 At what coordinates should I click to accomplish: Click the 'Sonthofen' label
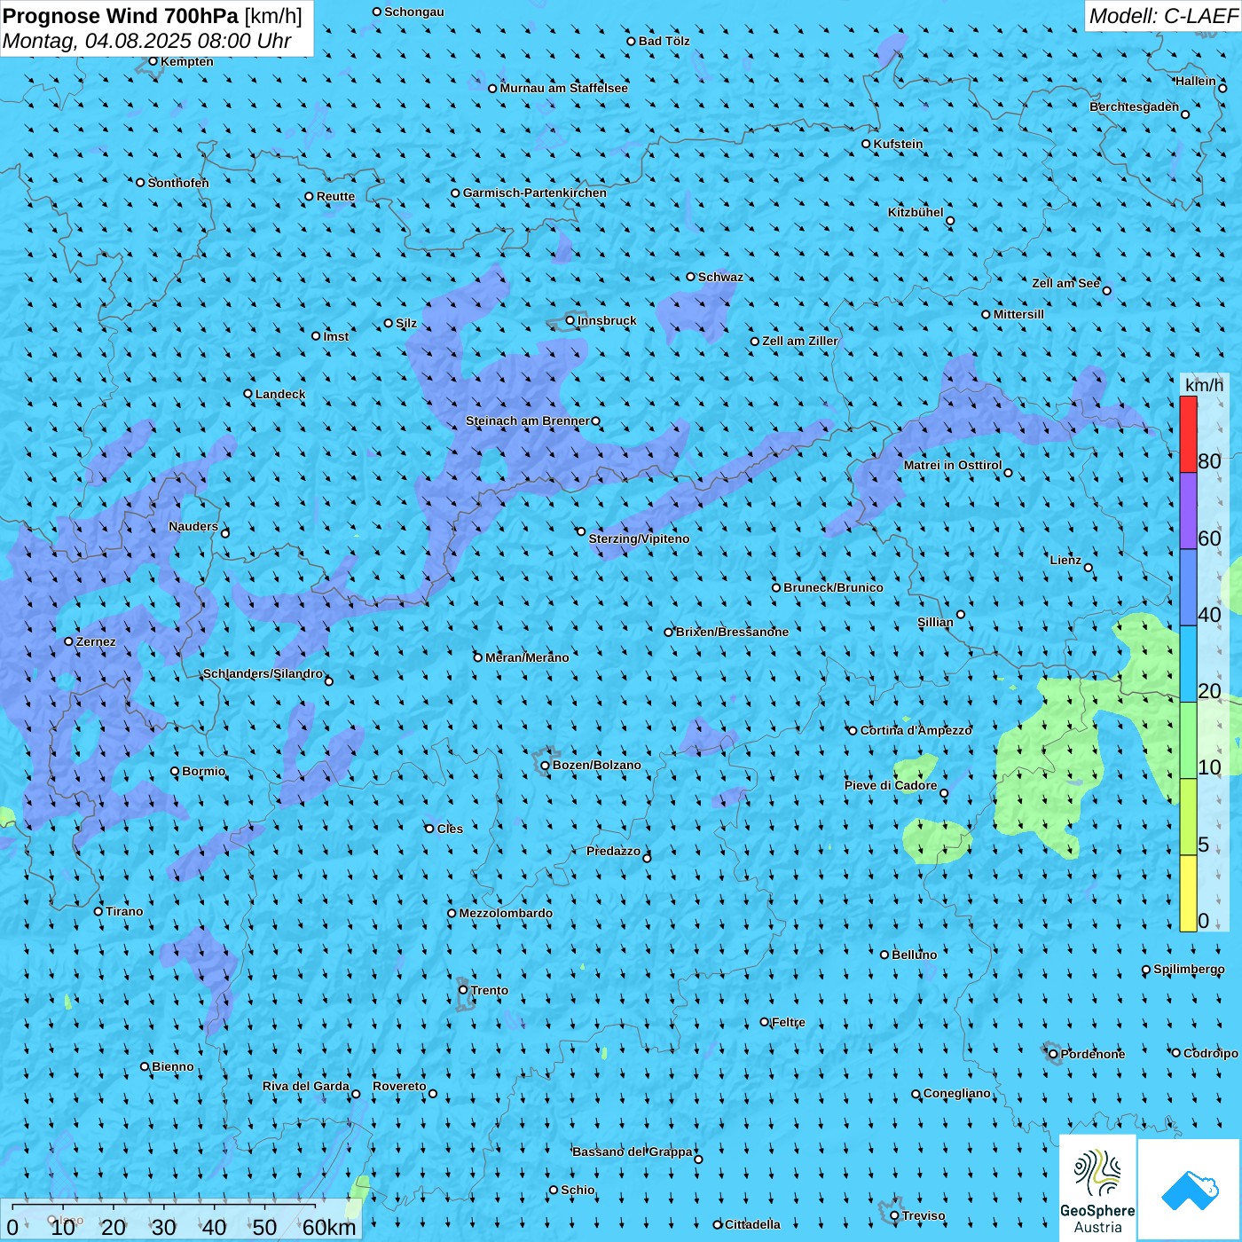point(178,183)
